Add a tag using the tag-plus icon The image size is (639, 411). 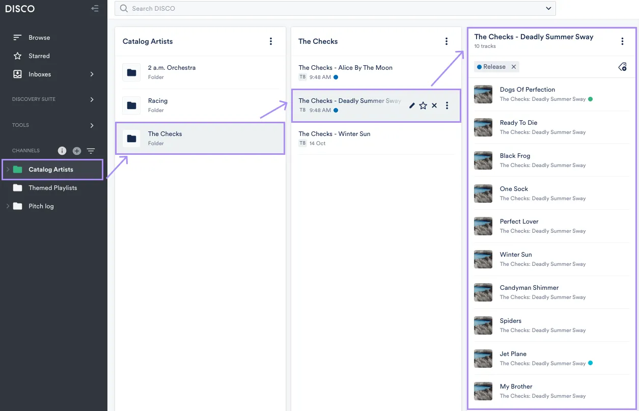[622, 67]
